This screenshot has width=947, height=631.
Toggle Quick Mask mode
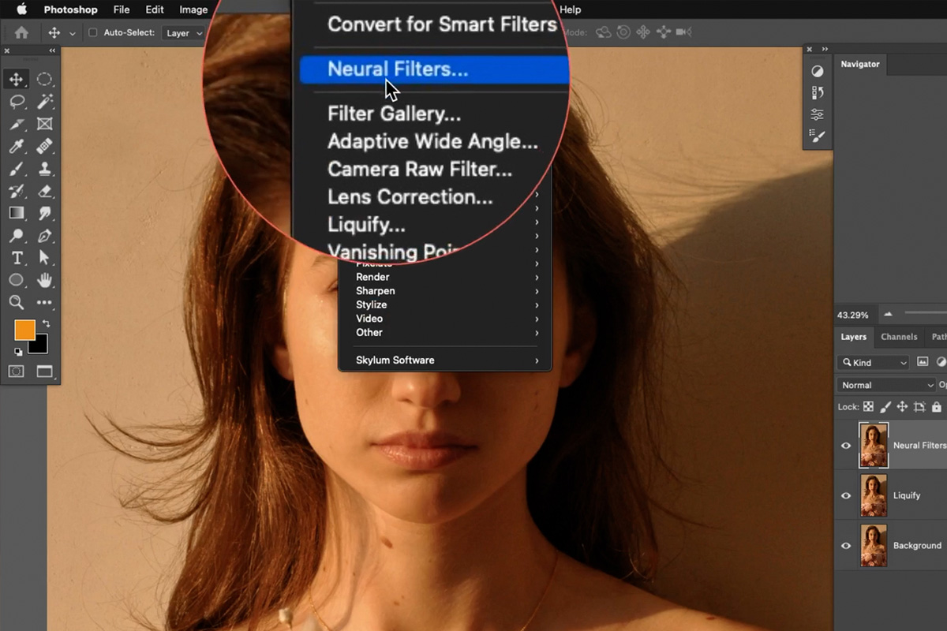click(x=17, y=372)
